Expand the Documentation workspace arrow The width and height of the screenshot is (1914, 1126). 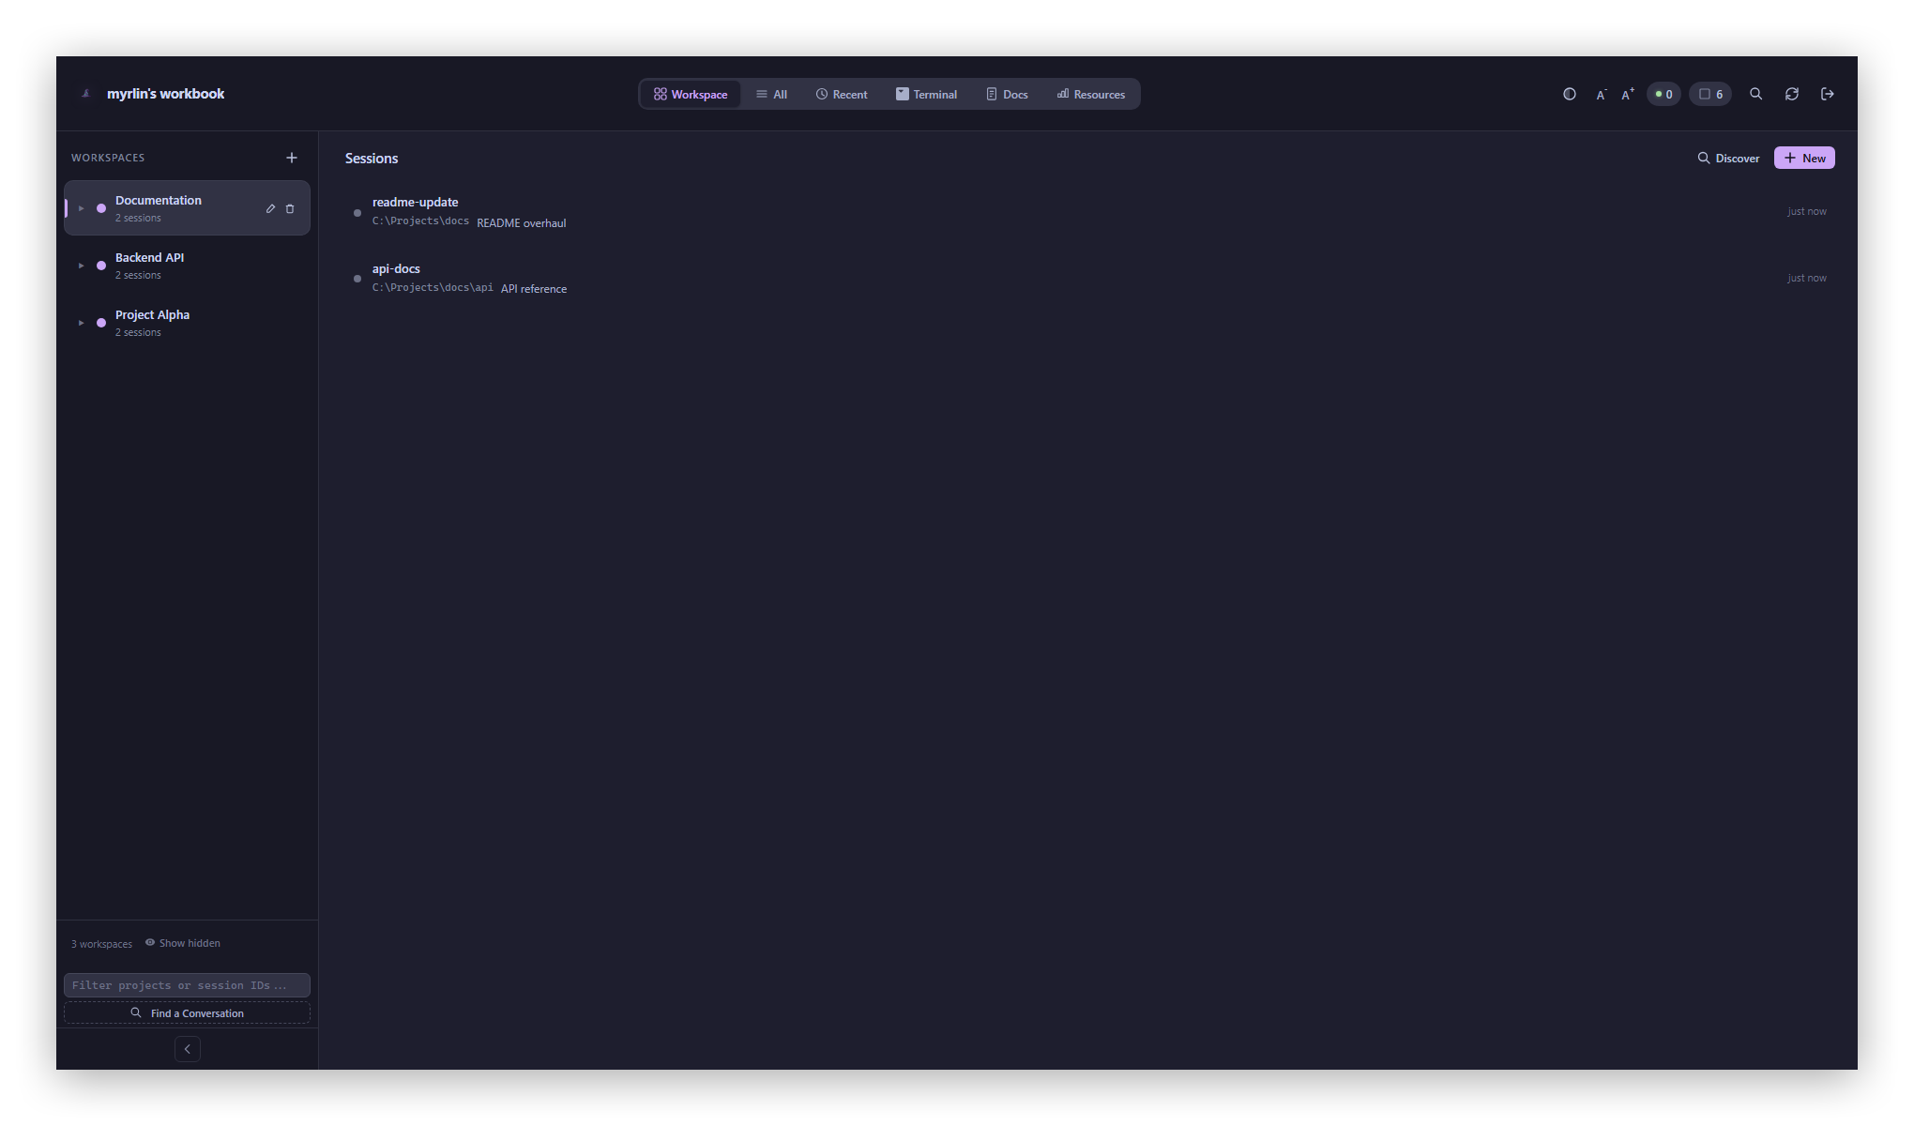tap(82, 208)
